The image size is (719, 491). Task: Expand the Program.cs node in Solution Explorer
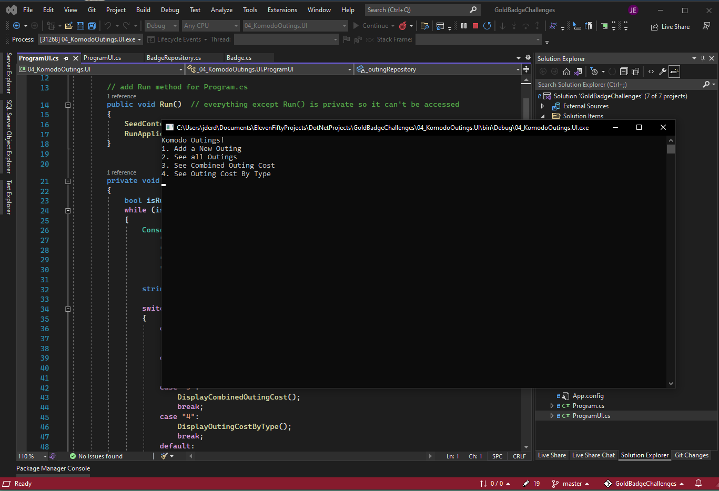tap(552, 406)
